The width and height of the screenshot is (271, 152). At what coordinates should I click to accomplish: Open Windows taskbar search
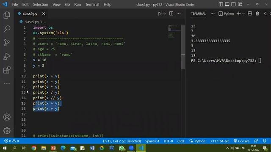(14, 148)
